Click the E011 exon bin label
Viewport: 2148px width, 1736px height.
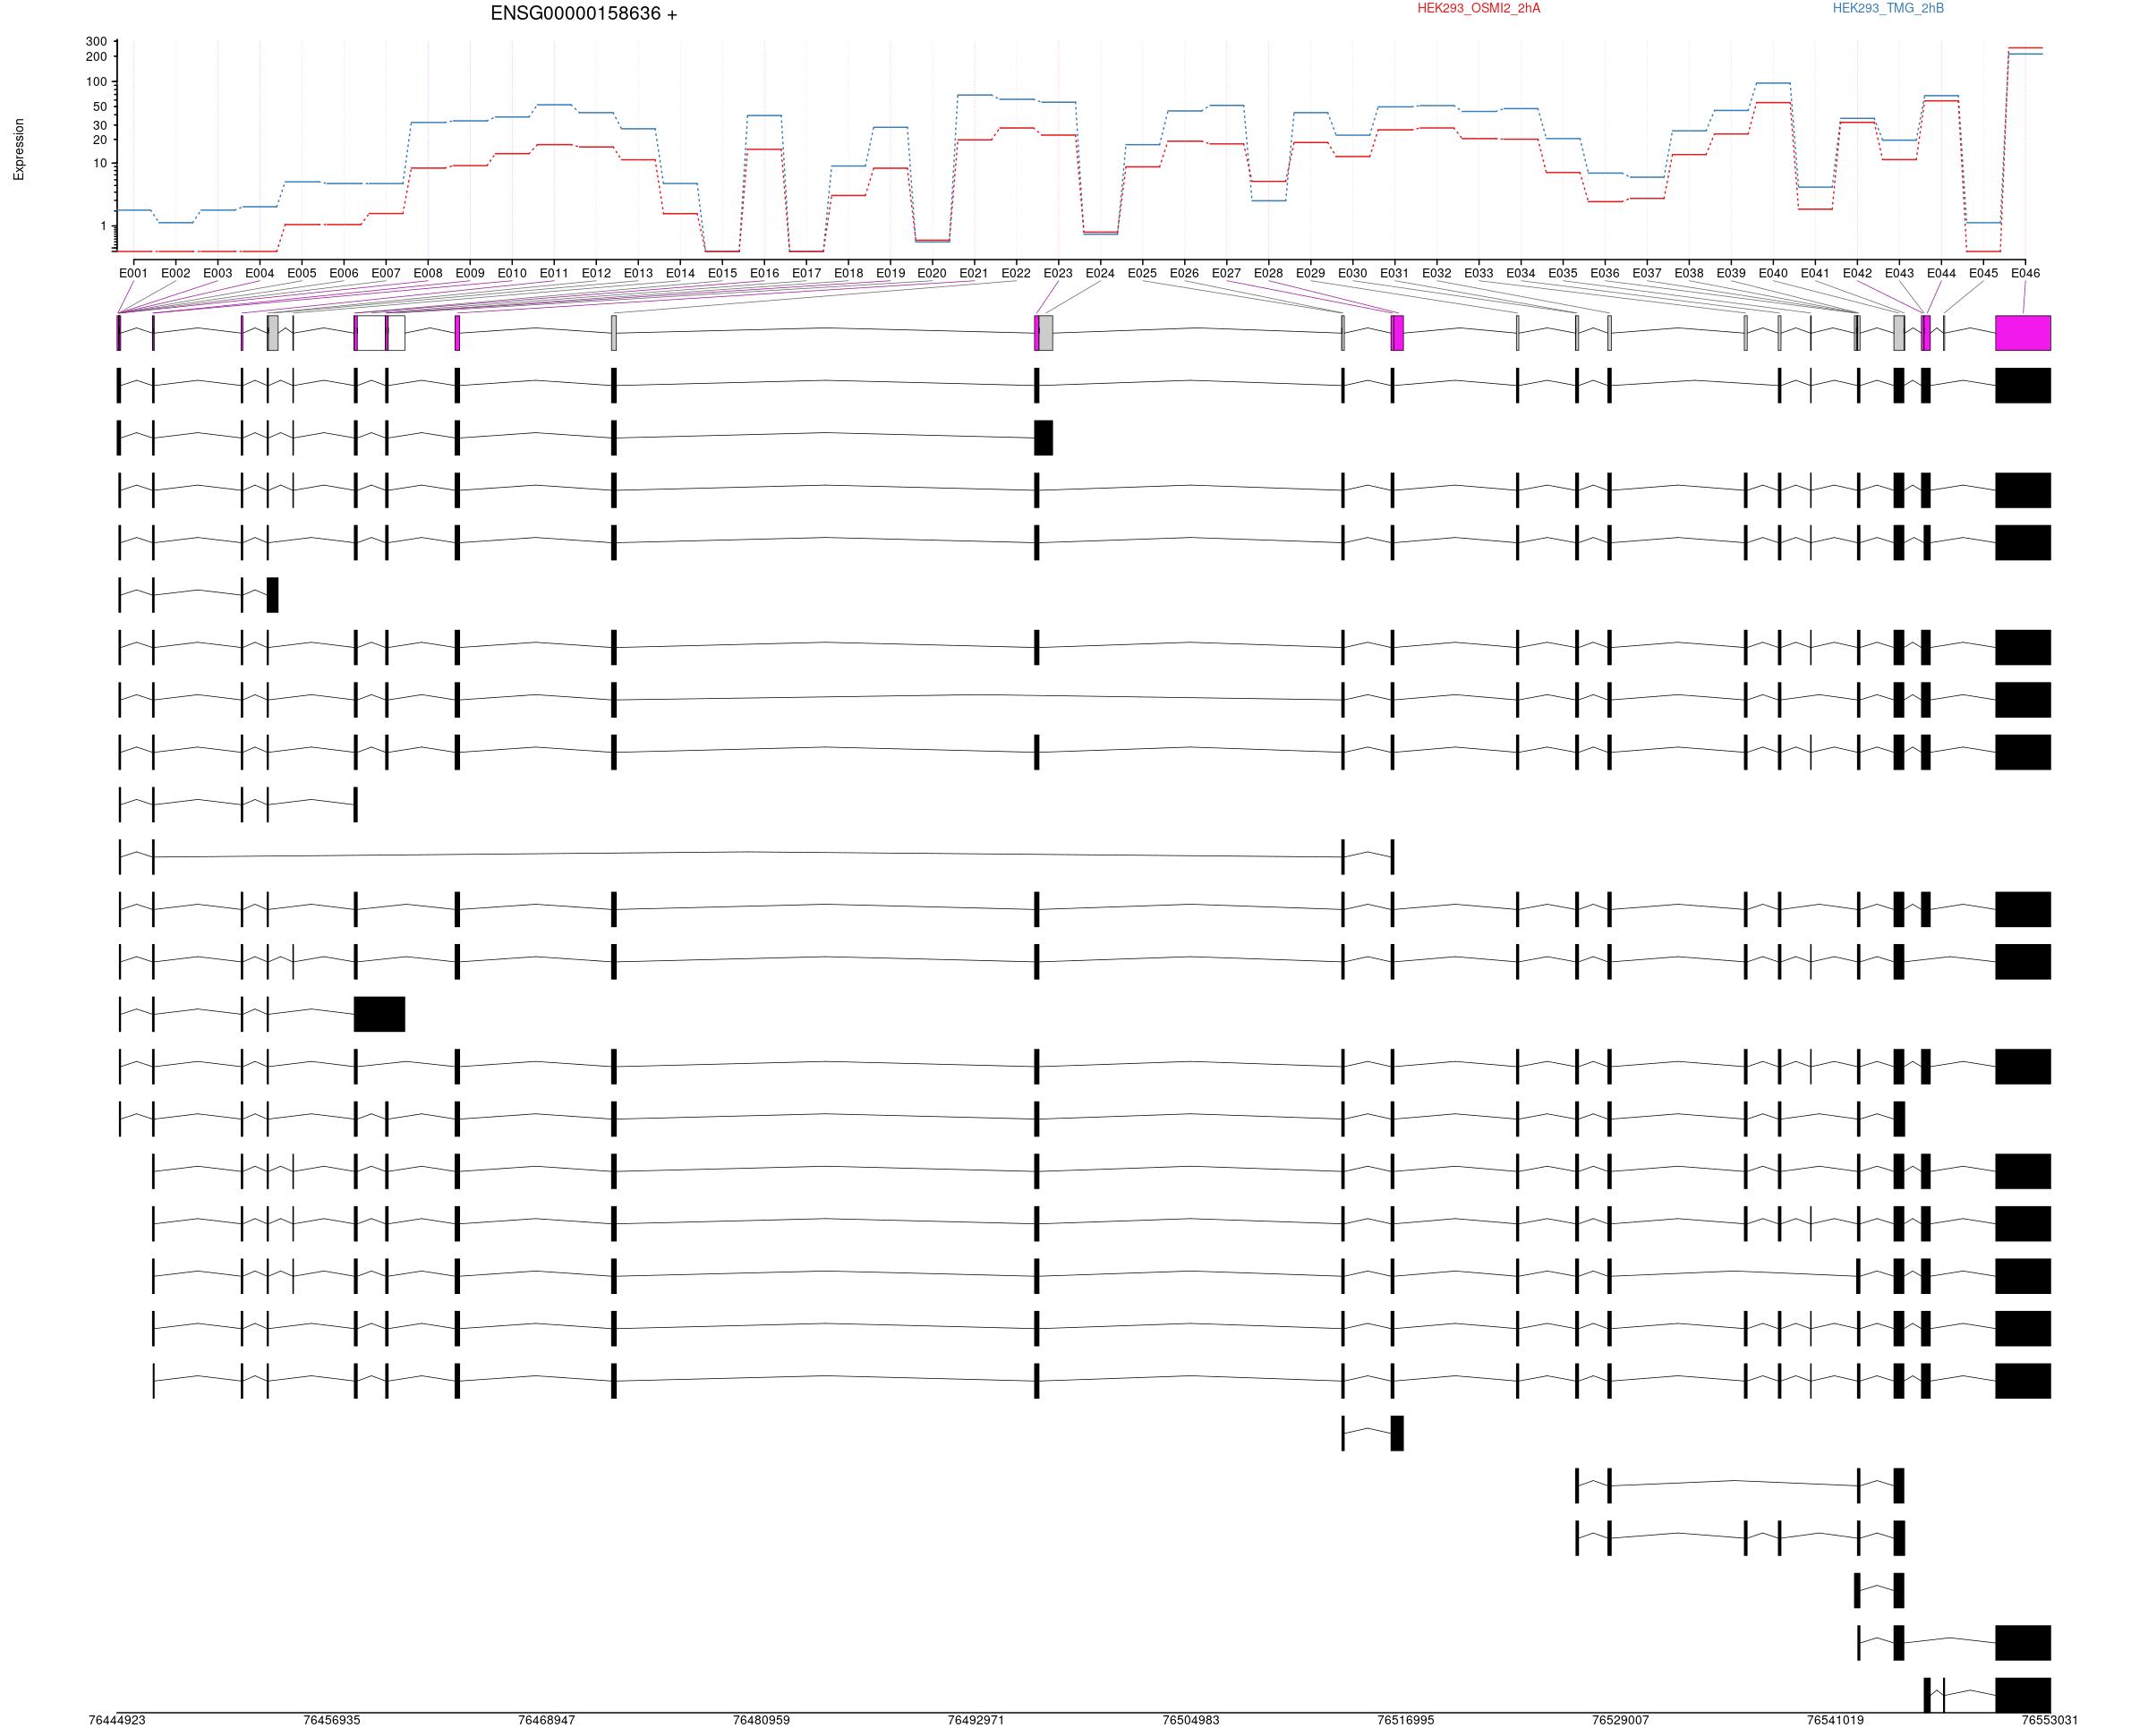tap(554, 273)
